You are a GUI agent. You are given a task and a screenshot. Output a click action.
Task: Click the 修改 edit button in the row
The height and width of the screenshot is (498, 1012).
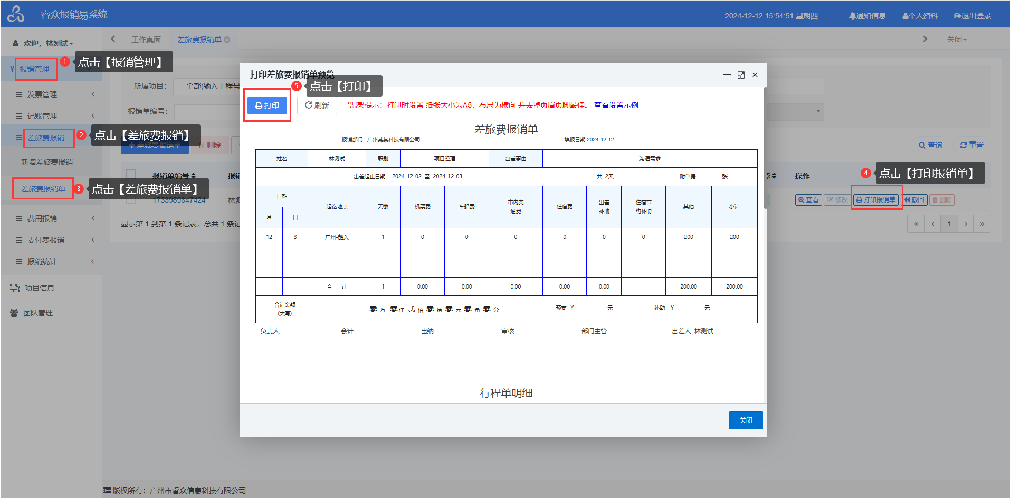click(x=837, y=200)
